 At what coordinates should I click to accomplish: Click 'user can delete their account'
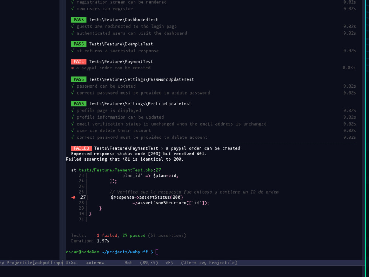click(114, 130)
